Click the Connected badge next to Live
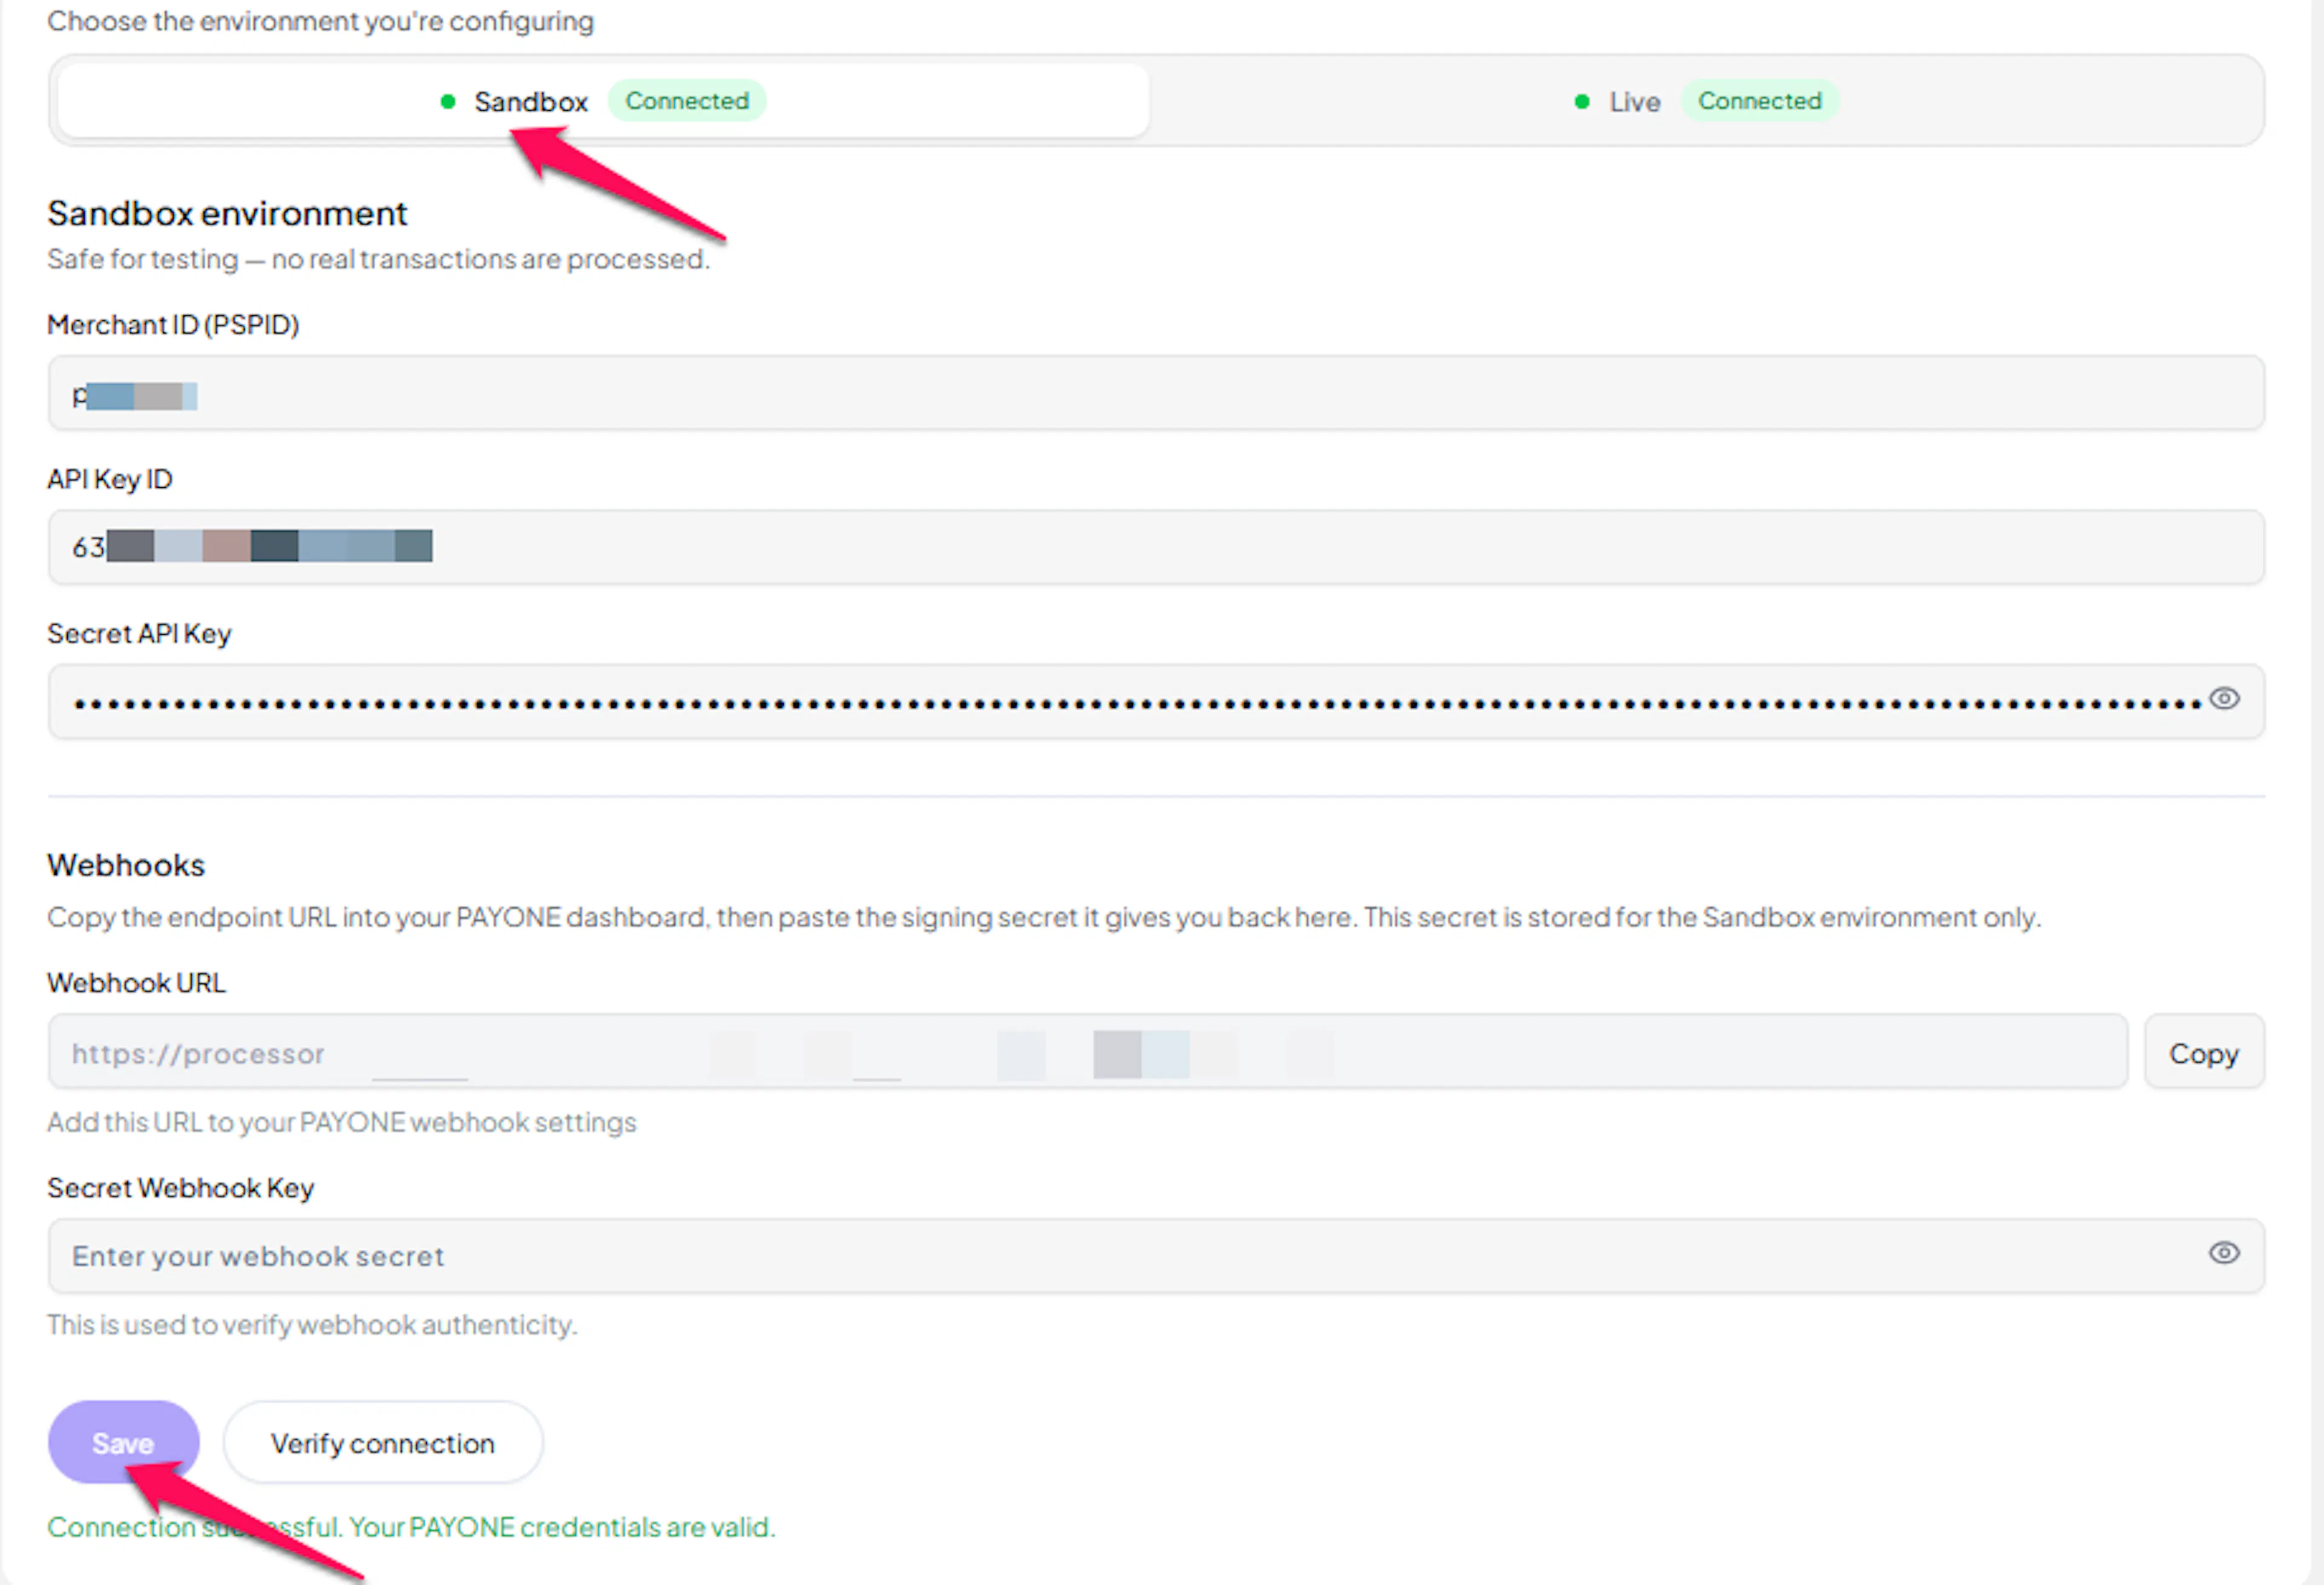2324x1585 pixels. 1760,101
